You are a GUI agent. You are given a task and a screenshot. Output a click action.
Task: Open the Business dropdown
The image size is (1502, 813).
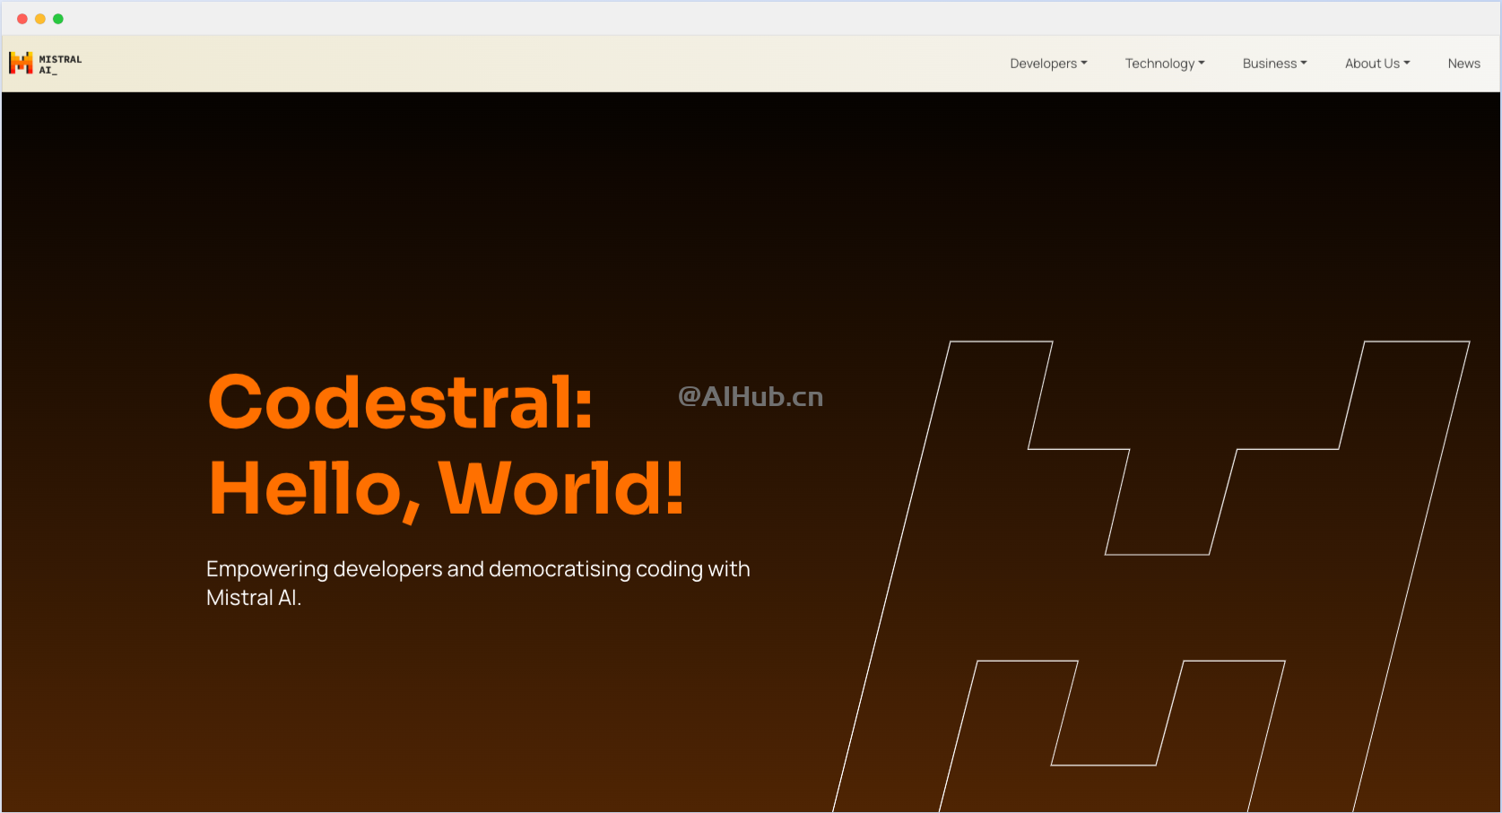click(1274, 64)
